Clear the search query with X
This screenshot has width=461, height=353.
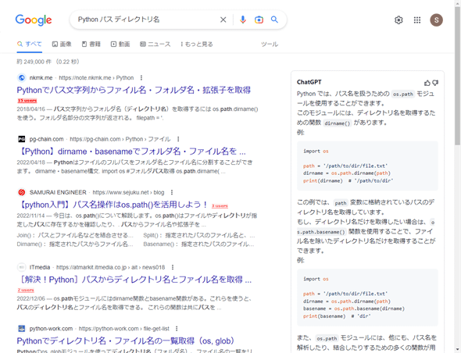223,20
